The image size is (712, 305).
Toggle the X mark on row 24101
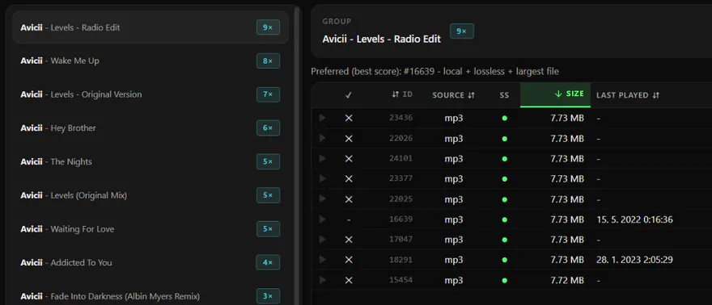[349, 159]
